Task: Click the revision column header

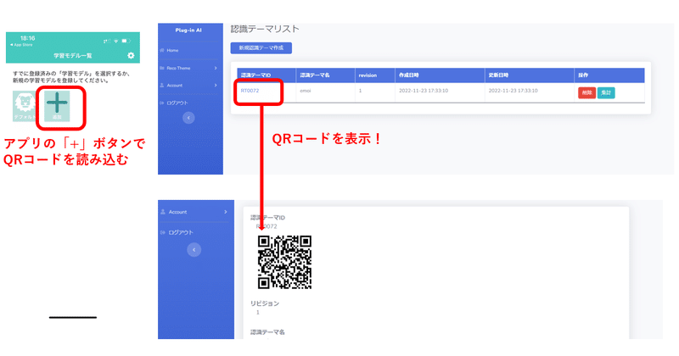Action: coord(374,75)
